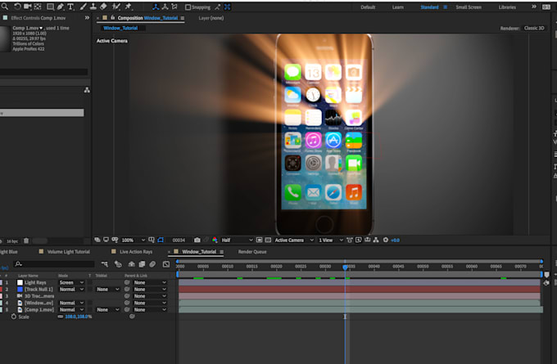
Task: Select the Rotation tool
Action: 17,7
